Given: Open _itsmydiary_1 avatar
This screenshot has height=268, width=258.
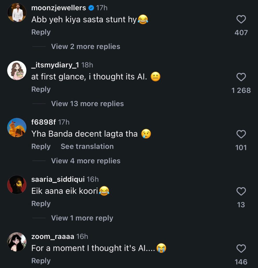Looking at the screenshot, I should (x=17, y=70).
